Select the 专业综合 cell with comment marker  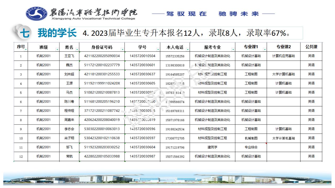[251, 147]
